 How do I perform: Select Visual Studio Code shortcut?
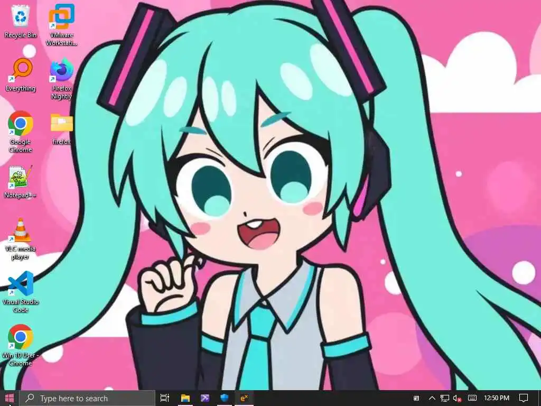coord(21,292)
